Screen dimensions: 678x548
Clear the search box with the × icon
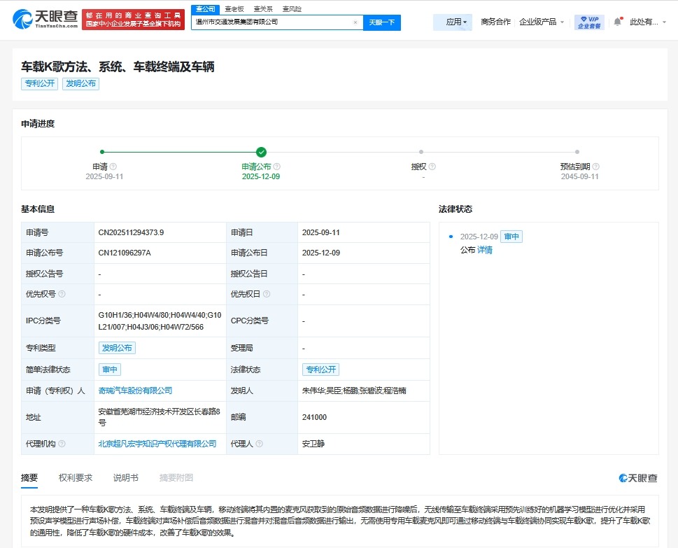click(x=355, y=22)
